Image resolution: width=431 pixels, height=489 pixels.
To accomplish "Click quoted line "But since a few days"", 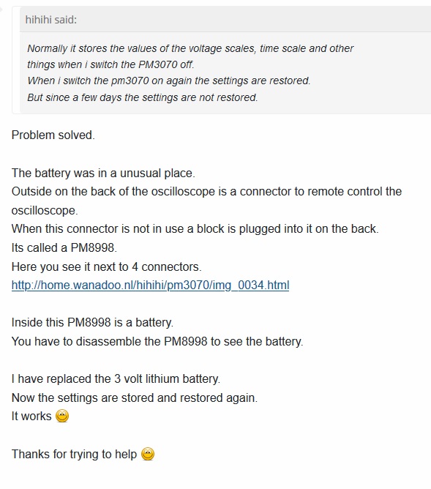I will pos(143,97).
